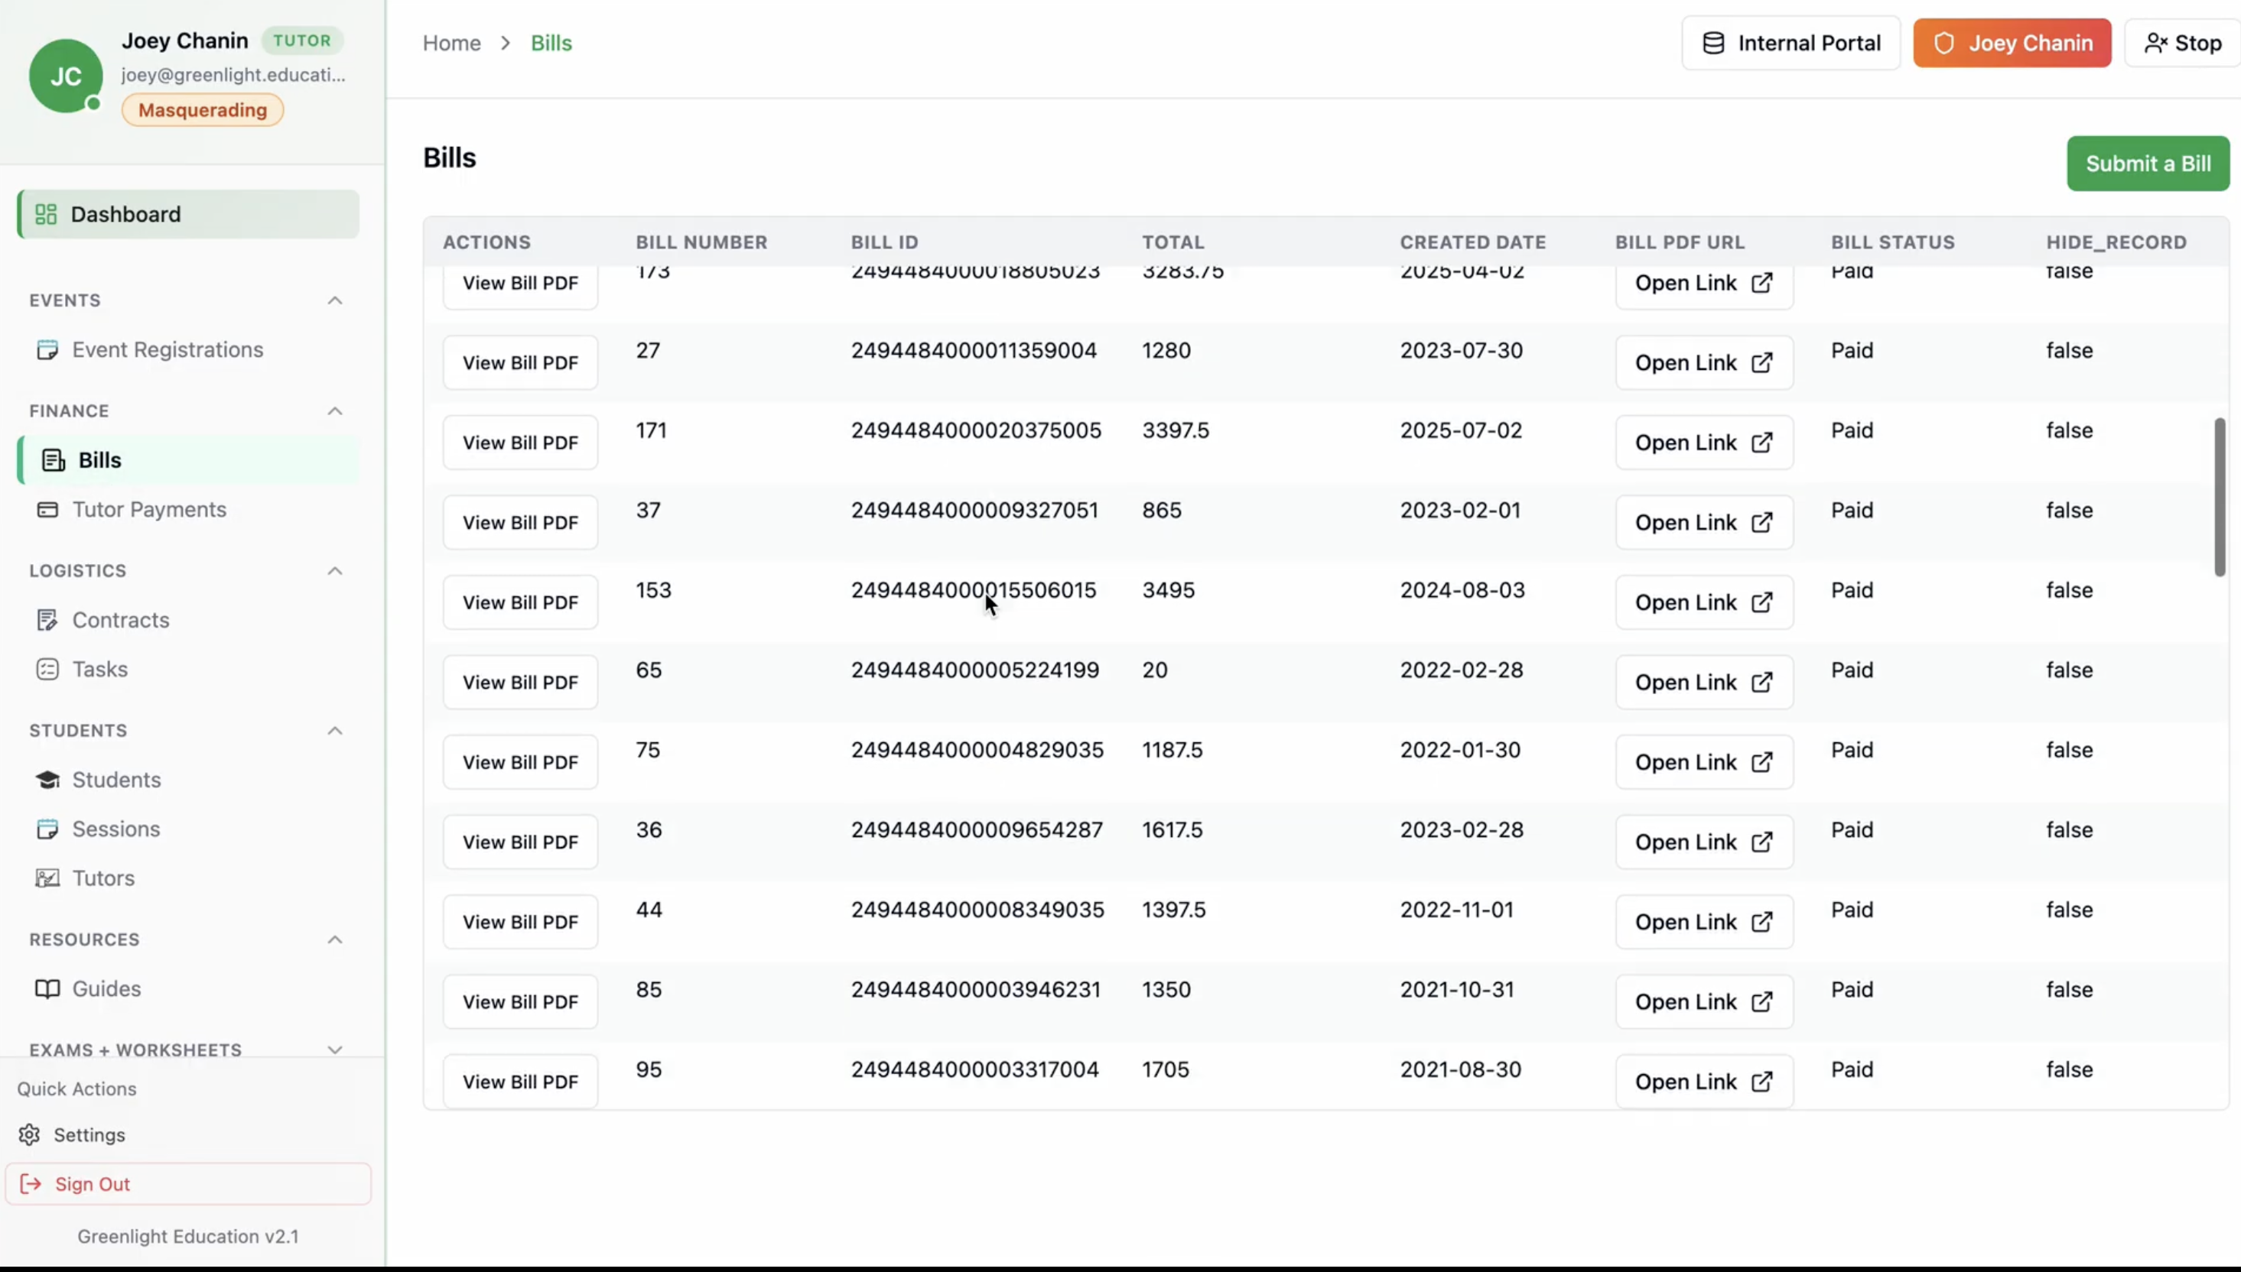Image resolution: width=2241 pixels, height=1272 pixels.
Task: Click external link icon for bill 37
Action: point(1761,522)
